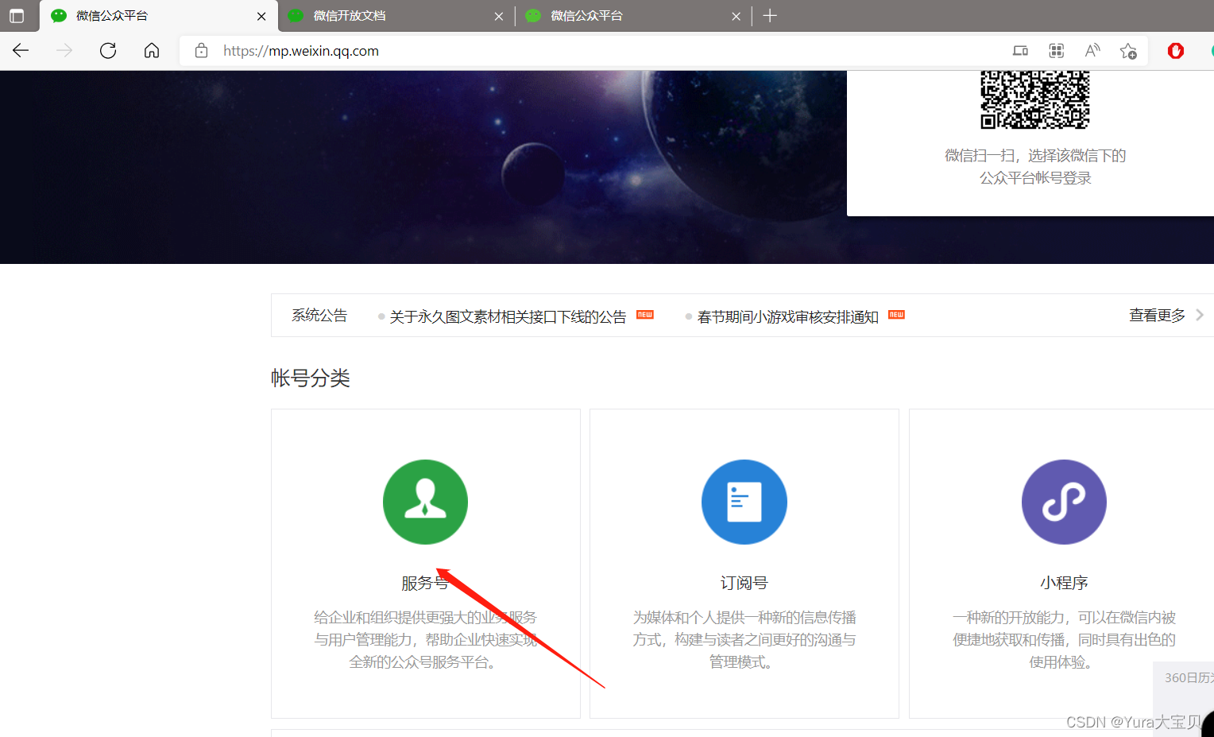Click the chevron next to 查看更多
This screenshot has width=1214, height=737.
[1200, 316]
